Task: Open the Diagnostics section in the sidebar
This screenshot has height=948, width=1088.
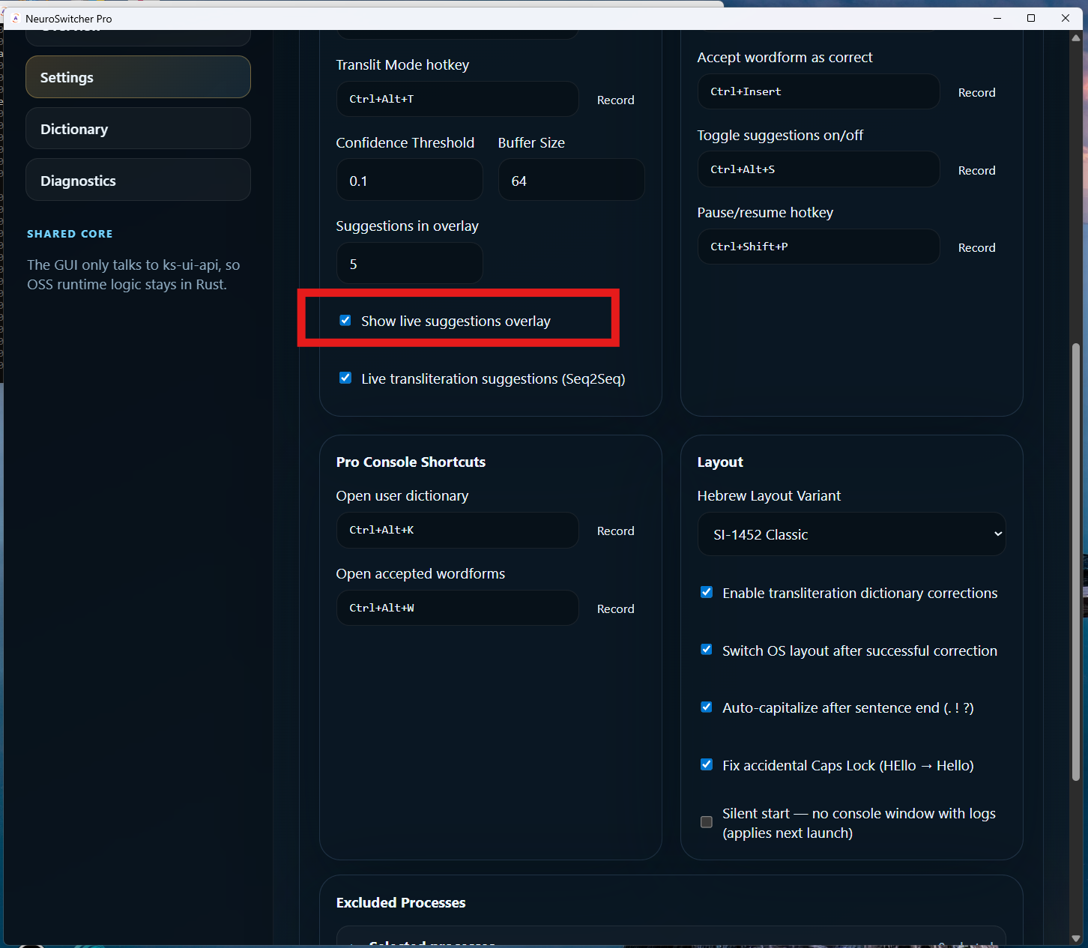Action: tap(138, 181)
